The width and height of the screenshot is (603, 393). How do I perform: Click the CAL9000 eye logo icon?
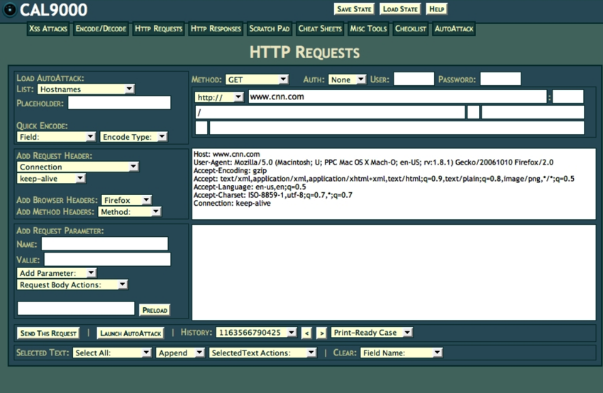(x=9, y=10)
